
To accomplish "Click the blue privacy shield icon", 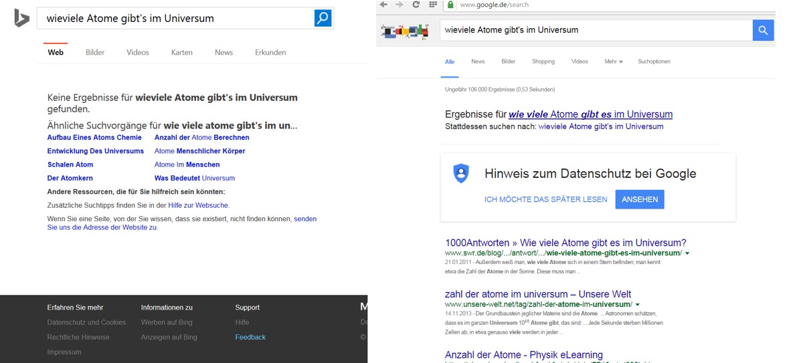I will (461, 173).
